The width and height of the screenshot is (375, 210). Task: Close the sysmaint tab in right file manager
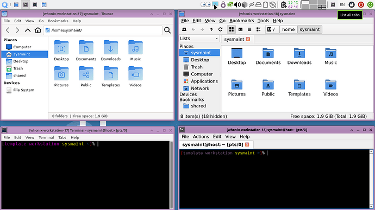click(x=248, y=39)
